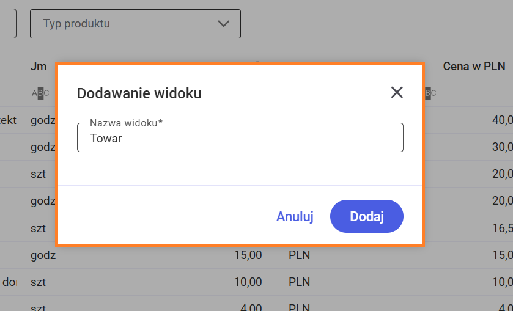Viewport: 513px width, 333px height.
Task: Select the 16,5 value in Cena column
Action: tap(502, 229)
